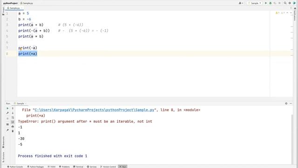The width and height of the screenshot is (298, 168).
Task: Open the Sample.py file path link
Action: point(95,110)
